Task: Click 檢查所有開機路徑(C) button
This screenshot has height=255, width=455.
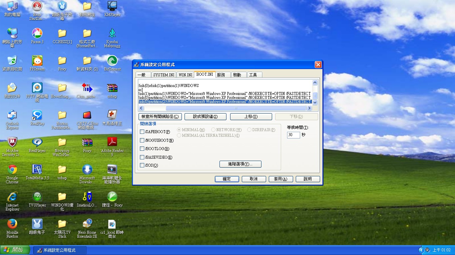Action: click(160, 117)
